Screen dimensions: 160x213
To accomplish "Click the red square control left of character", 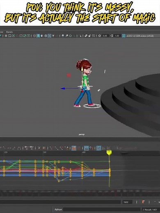I will [69, 75].
